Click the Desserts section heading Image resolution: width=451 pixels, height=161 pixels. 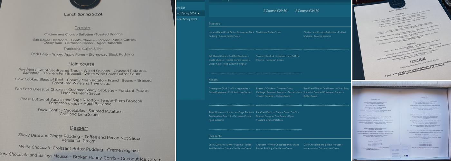click(215, 136)
